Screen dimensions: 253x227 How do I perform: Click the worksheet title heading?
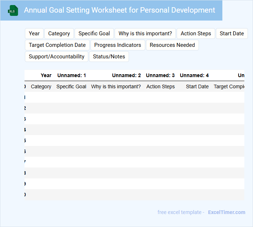point(120,10)
